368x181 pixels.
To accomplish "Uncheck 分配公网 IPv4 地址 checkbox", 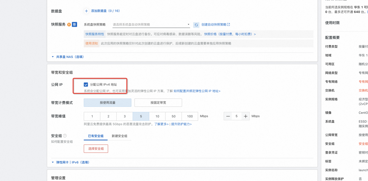I will coord(86,85).
